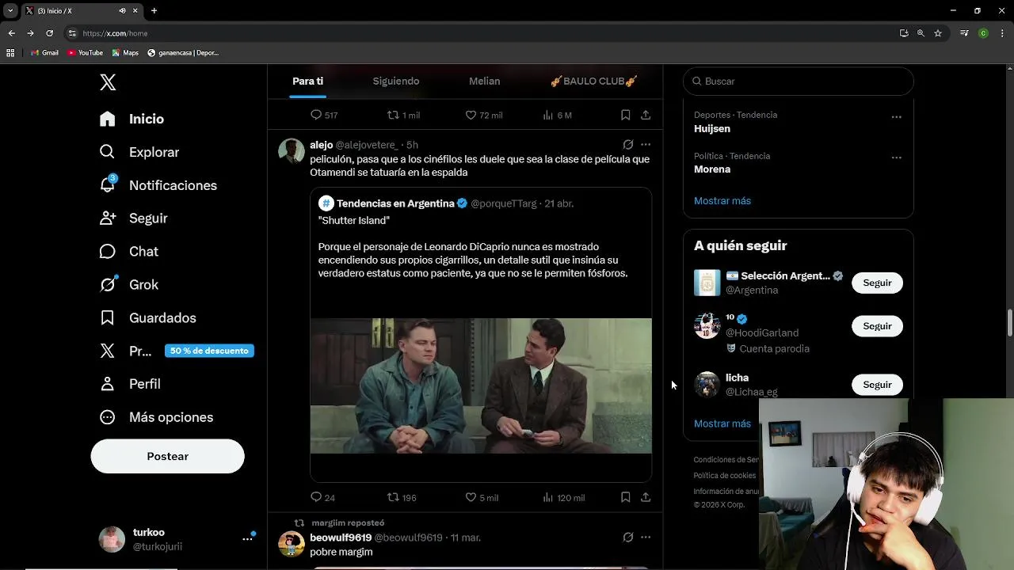Open new browser tab
This screenshot has height=570, width=1014.
[x=154, y=11]
